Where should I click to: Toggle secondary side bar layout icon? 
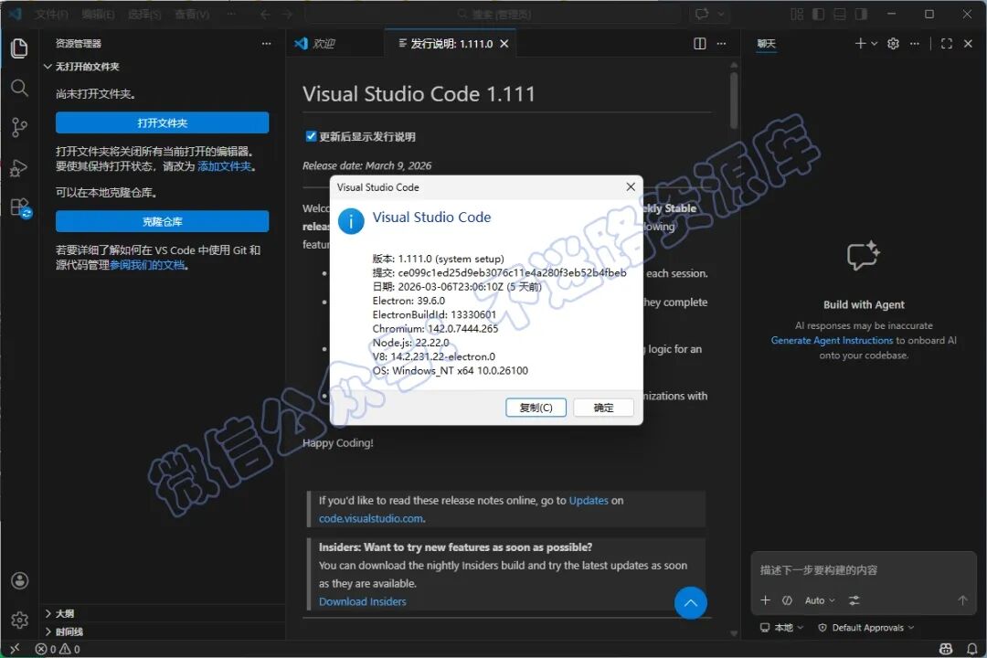(x=861, y=14)
